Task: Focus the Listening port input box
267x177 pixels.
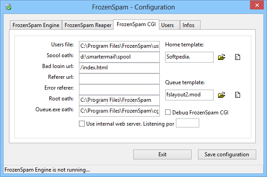Action: tap(188, 123)
